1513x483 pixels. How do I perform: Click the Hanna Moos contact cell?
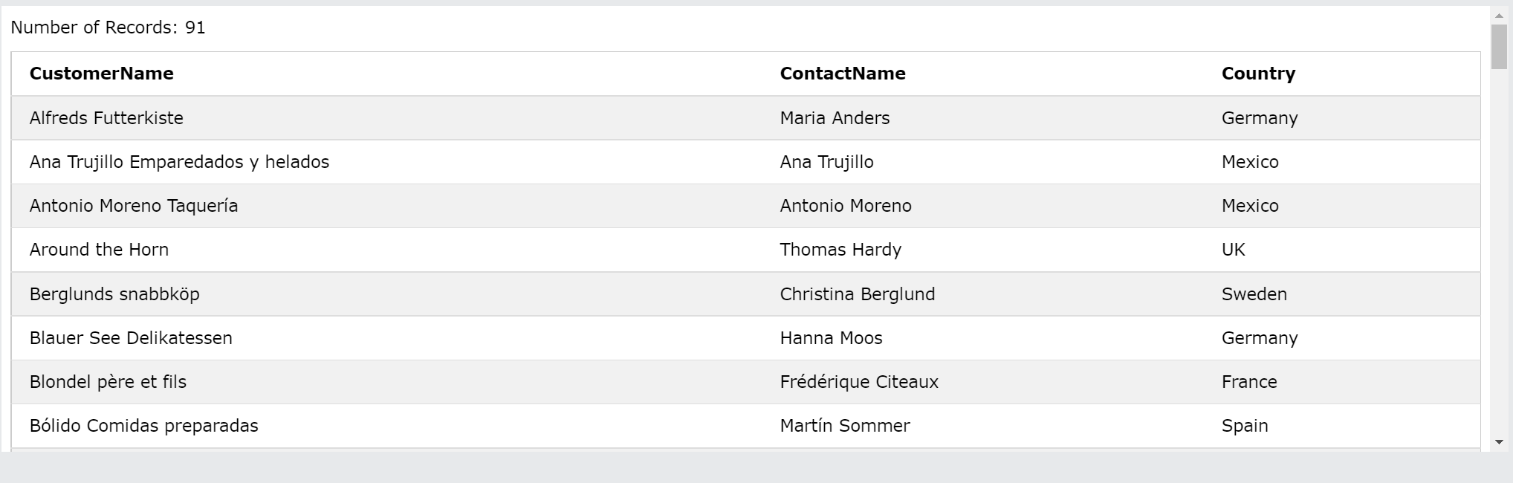point(831,338)
